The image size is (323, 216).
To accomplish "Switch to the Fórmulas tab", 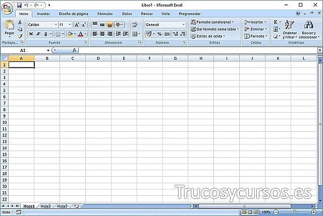I will click(105, 14).
